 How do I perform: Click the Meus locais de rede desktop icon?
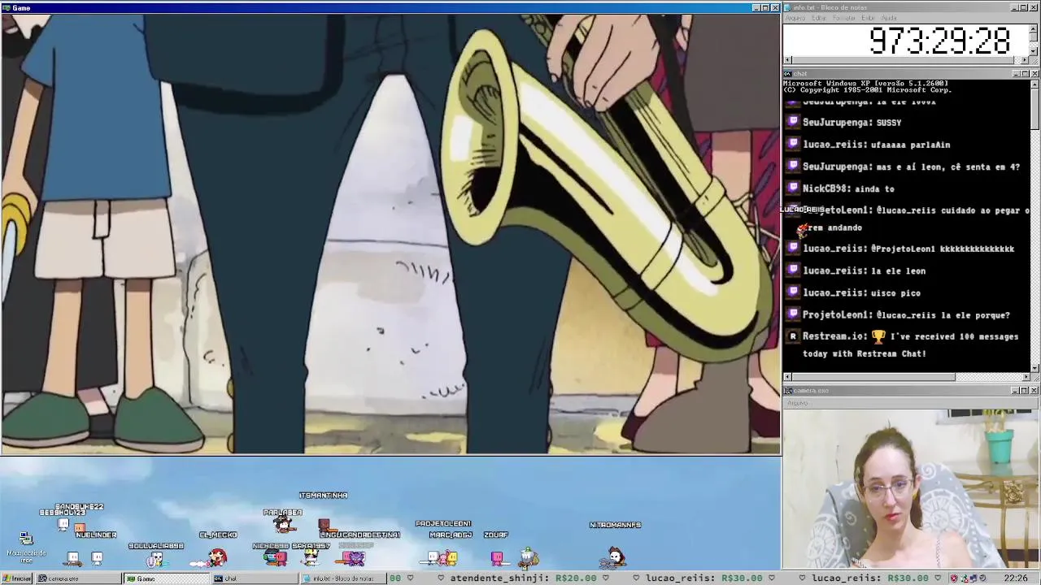(26, 548)
